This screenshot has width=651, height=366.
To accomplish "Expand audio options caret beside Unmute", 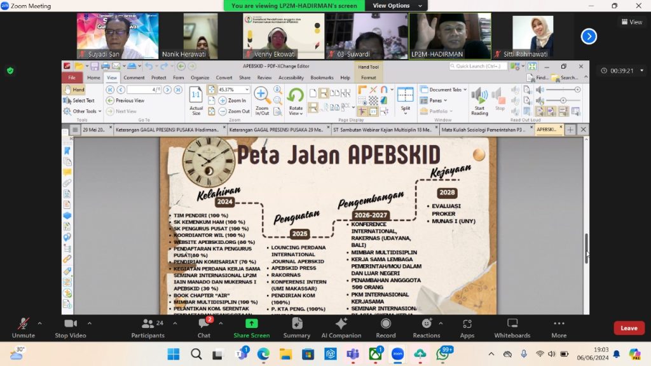I will [40, 323].
